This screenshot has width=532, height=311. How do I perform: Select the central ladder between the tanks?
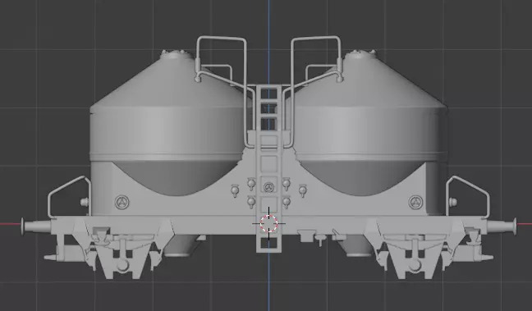[x=268, y=168]
